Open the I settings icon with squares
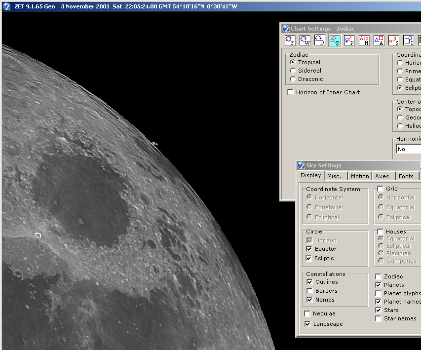 coord(408,40)
